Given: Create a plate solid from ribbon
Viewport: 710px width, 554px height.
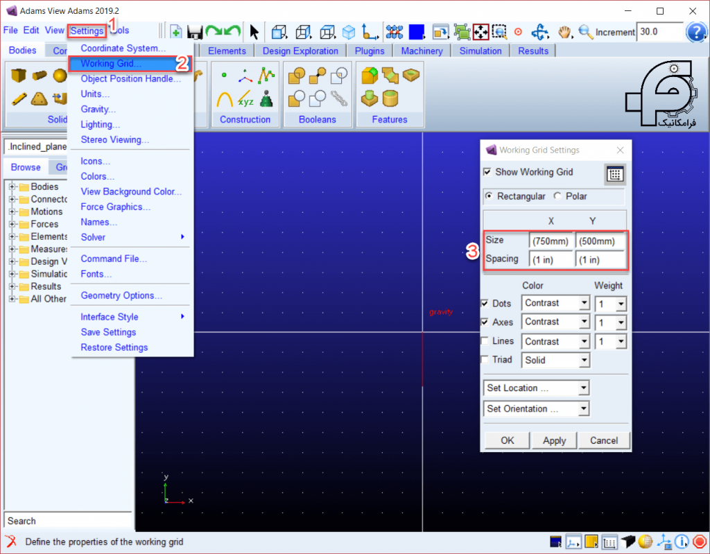Looking at the screenshot, I should point(40,98).
